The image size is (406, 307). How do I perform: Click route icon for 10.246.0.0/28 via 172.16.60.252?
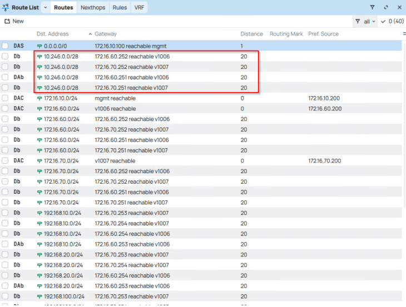[x=39, y=57]
